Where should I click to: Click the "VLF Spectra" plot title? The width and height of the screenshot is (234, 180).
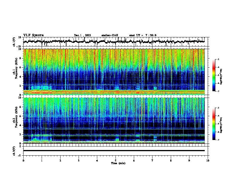click(x=33, y=35)
